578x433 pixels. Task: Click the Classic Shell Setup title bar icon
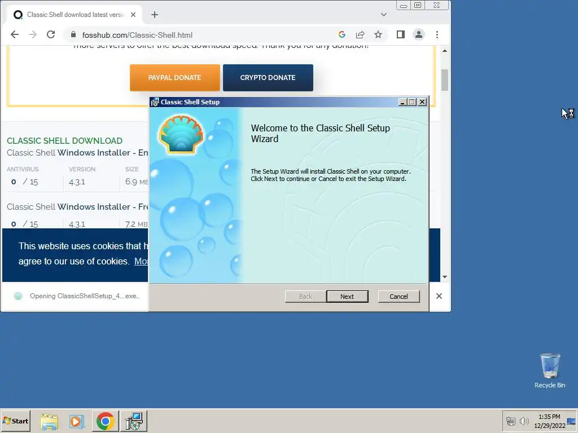[x=155, y=102]
